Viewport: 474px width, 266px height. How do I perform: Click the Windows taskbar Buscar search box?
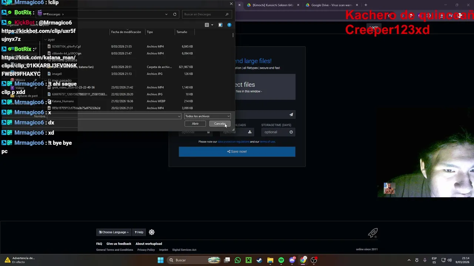point(194,260)
